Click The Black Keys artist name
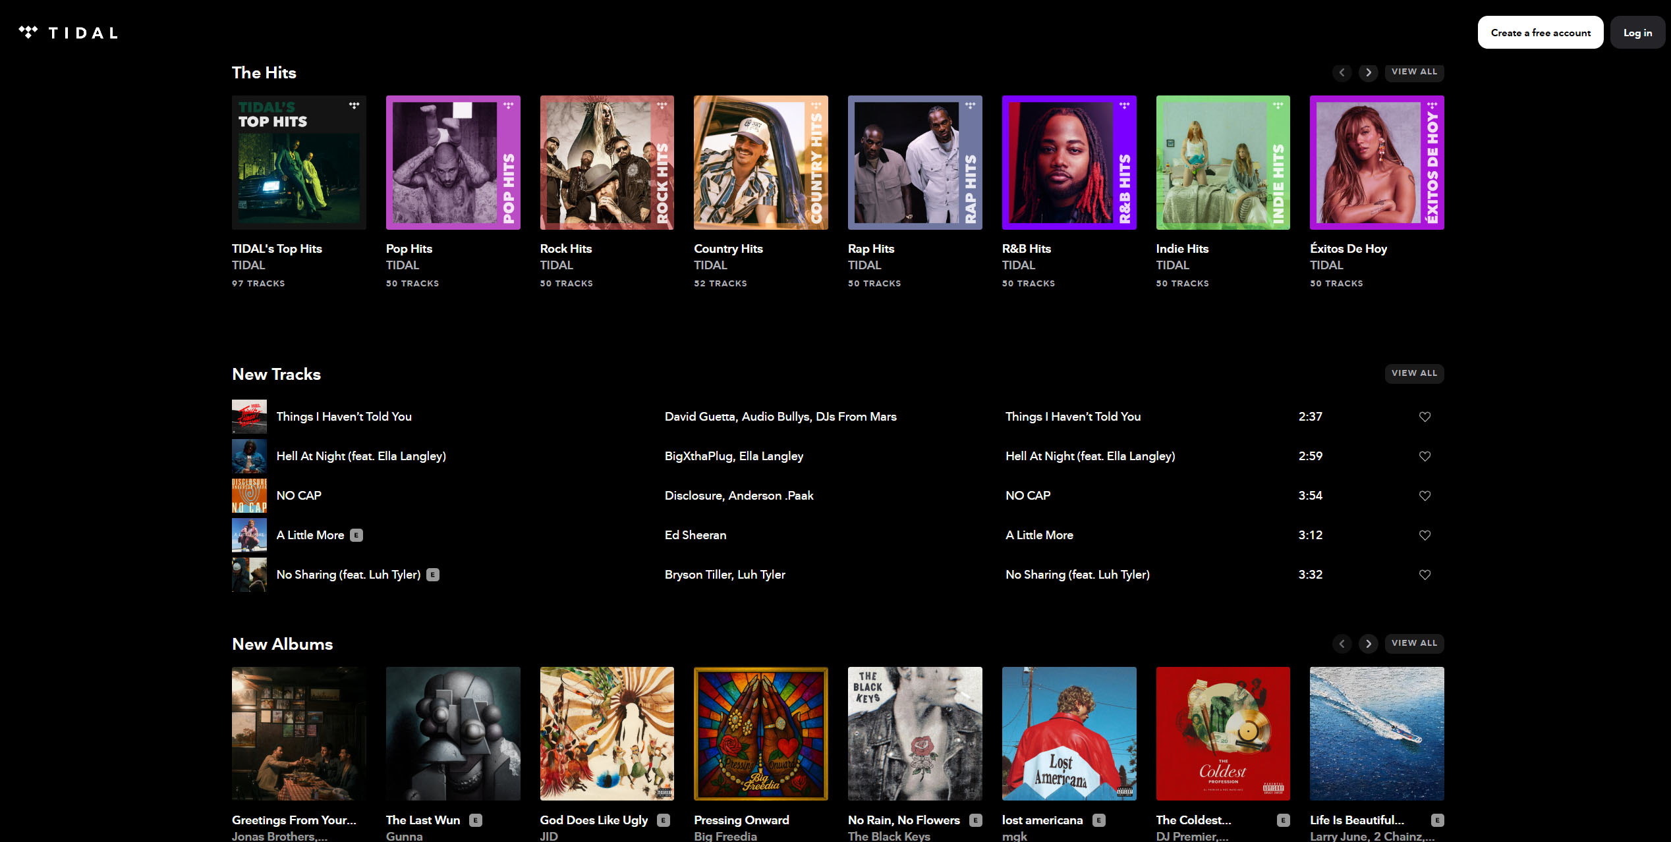Image resolution: width=1671 pixels, height=842 pixels. [889, 836]
